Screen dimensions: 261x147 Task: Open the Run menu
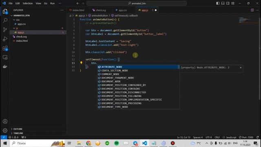(x=53, y=3)
